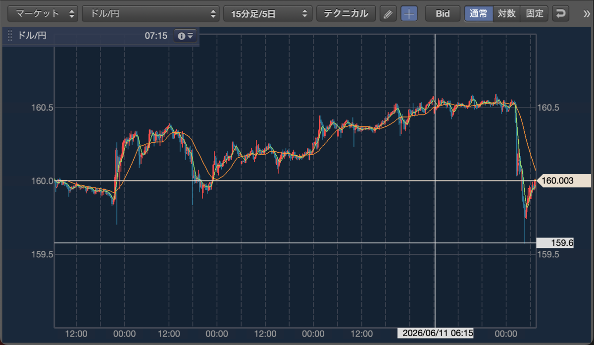Viewport: 594px width, 345px height.
Task: Click the return arrow reset icon
Action: [560, 14]
